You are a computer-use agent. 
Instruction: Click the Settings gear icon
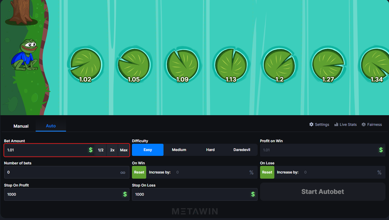pyautogui.click(x=311, y=124)
